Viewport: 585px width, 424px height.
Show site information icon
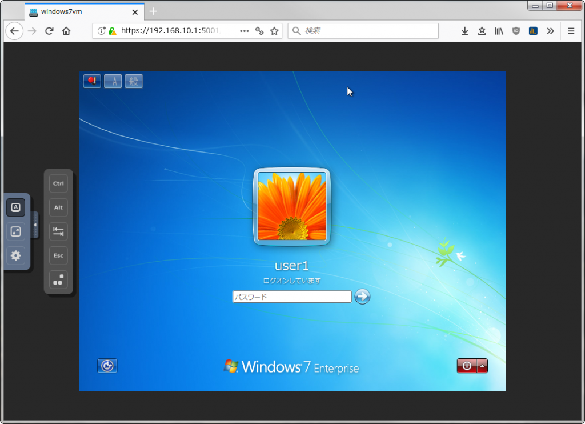pyautogui.click(x=101, y=31)
